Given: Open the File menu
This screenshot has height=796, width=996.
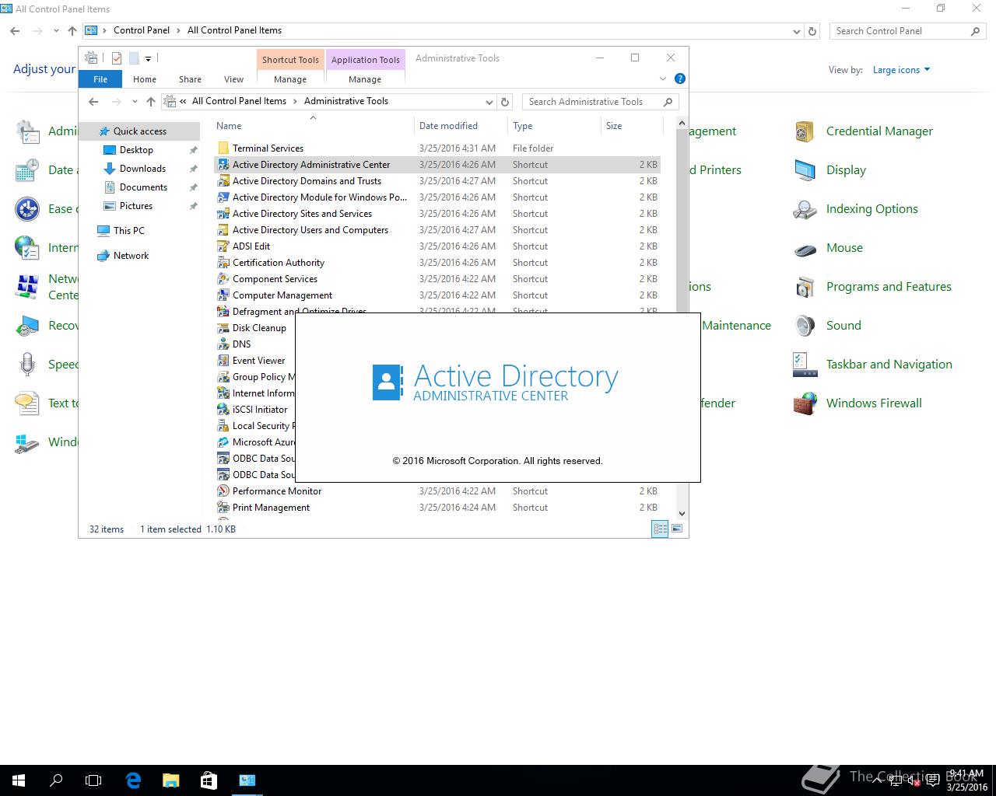Looking at the screenshot, I should click(x=100, y=79).
